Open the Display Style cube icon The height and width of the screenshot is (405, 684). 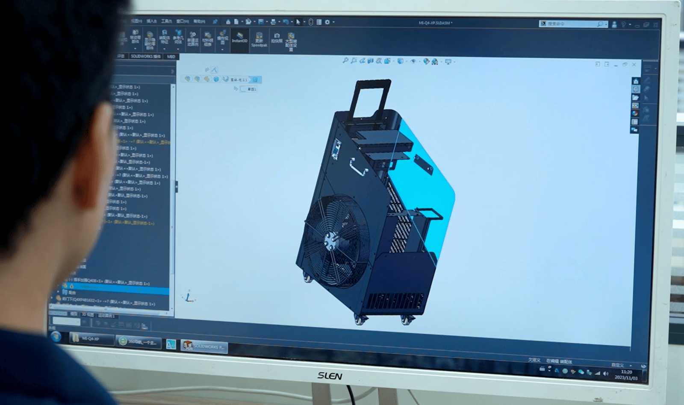[x=400, y=61]
